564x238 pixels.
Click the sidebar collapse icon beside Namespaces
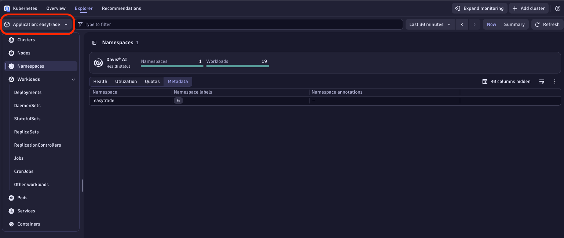coord(94,43)
